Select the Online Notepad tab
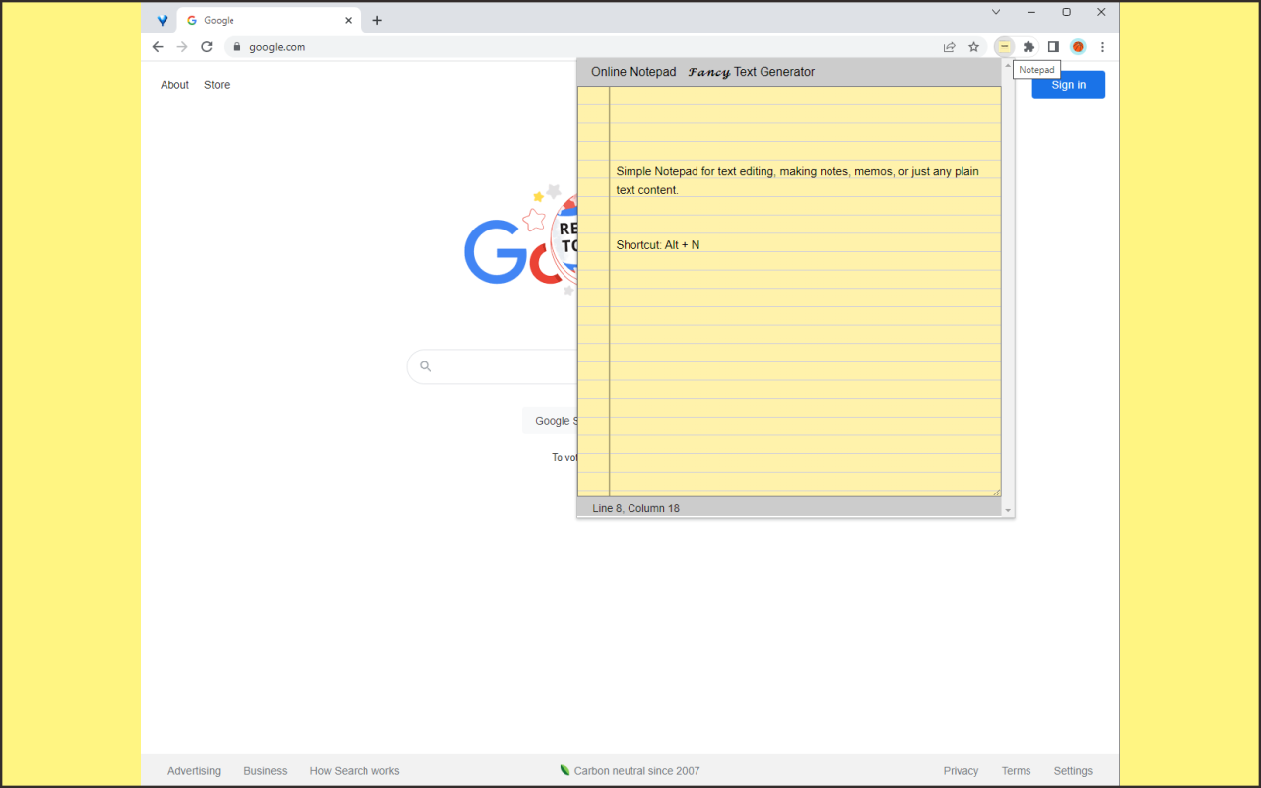 (x=632, y=71)
